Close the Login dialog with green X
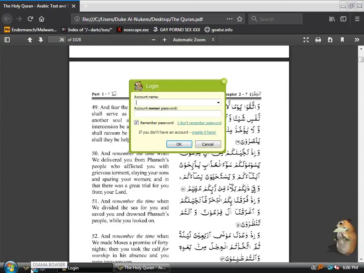The height and width of the screenshot is (273, 364). coord(224,81)
